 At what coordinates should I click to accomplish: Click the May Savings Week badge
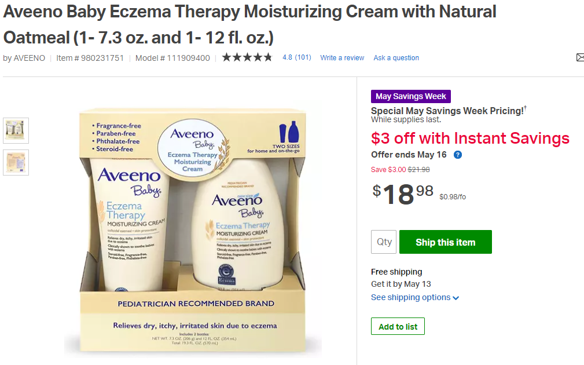click(410, 97)
